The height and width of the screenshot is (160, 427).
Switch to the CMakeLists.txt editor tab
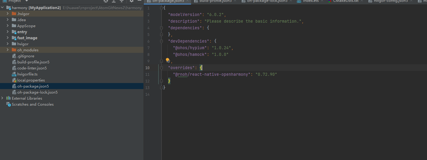pyautogui.click(x=345, y=2)
